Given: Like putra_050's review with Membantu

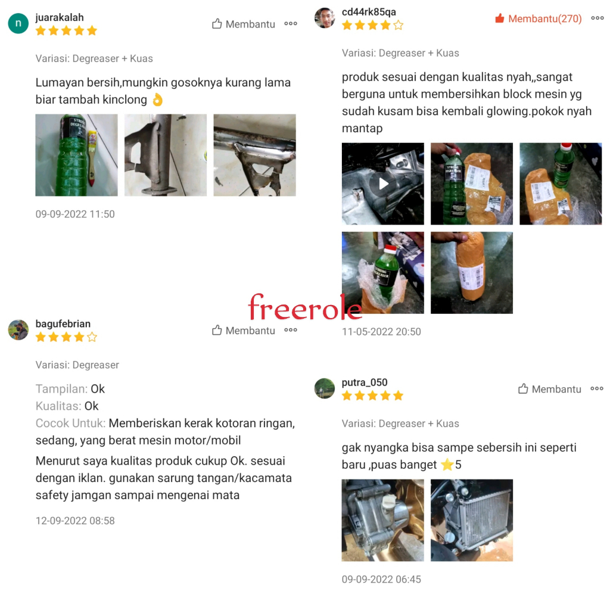Looking at the screenshot, I should pyautogui.click(x=550, y=389).
